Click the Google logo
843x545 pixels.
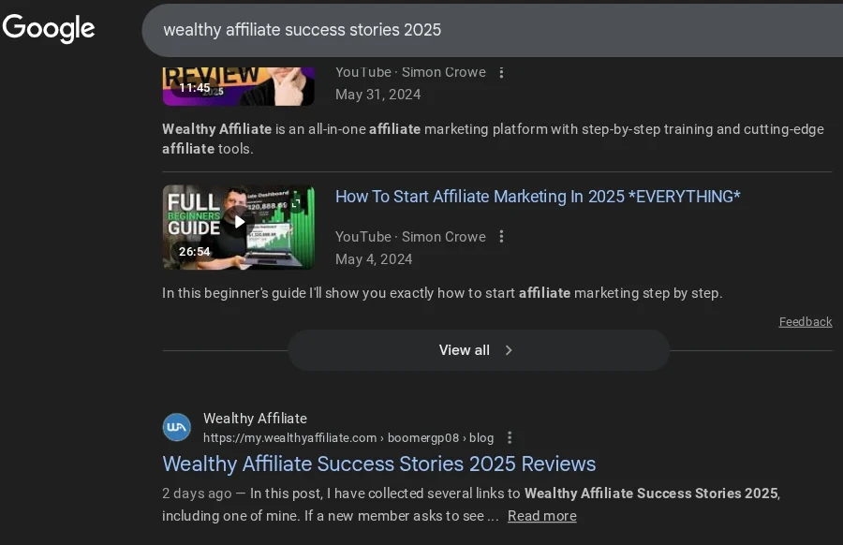(49, 28)
